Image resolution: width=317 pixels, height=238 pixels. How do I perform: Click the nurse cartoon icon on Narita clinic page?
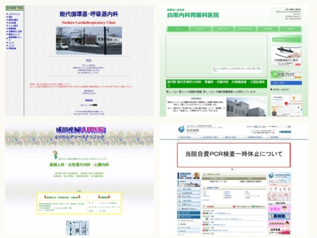(55, 155)
